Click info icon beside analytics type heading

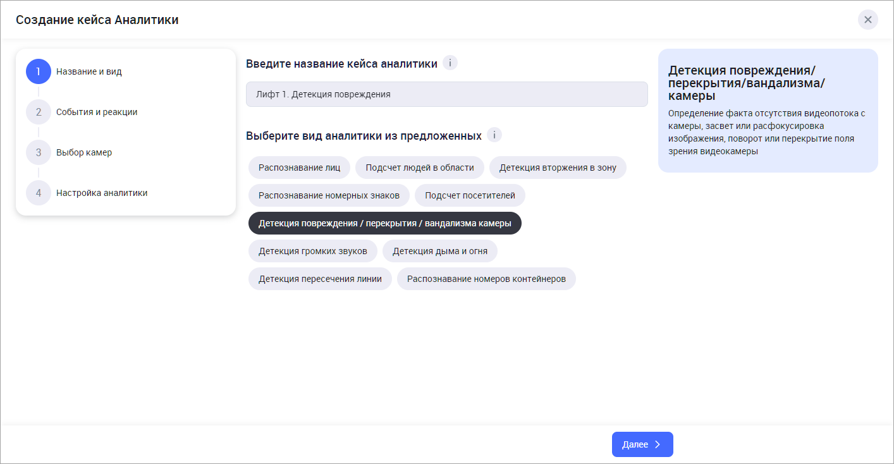(494, 135)
